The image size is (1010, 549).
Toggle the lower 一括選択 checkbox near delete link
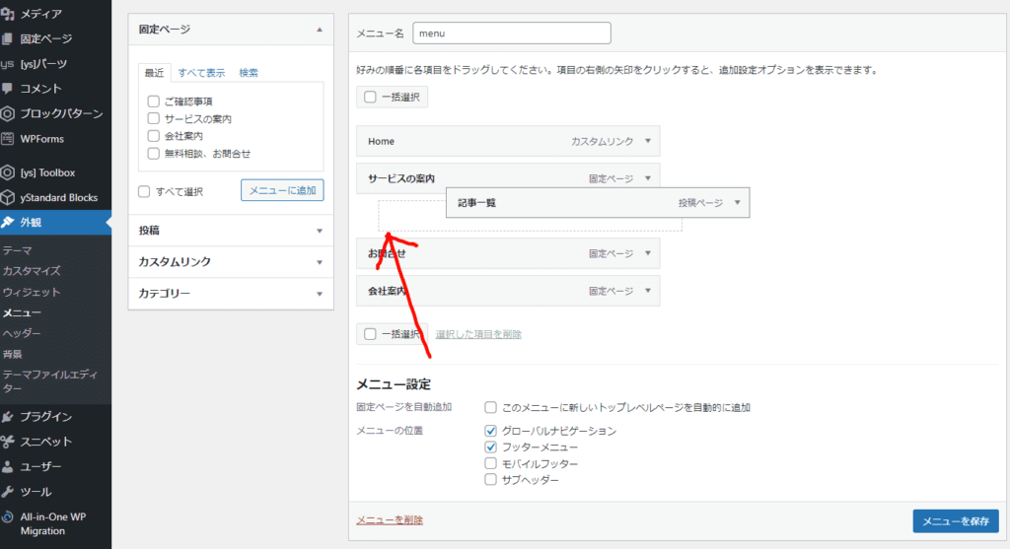pos(370,334)
